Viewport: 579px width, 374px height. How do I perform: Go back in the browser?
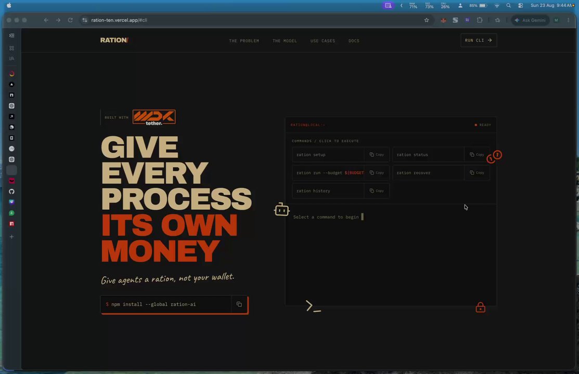pos(46,20)
